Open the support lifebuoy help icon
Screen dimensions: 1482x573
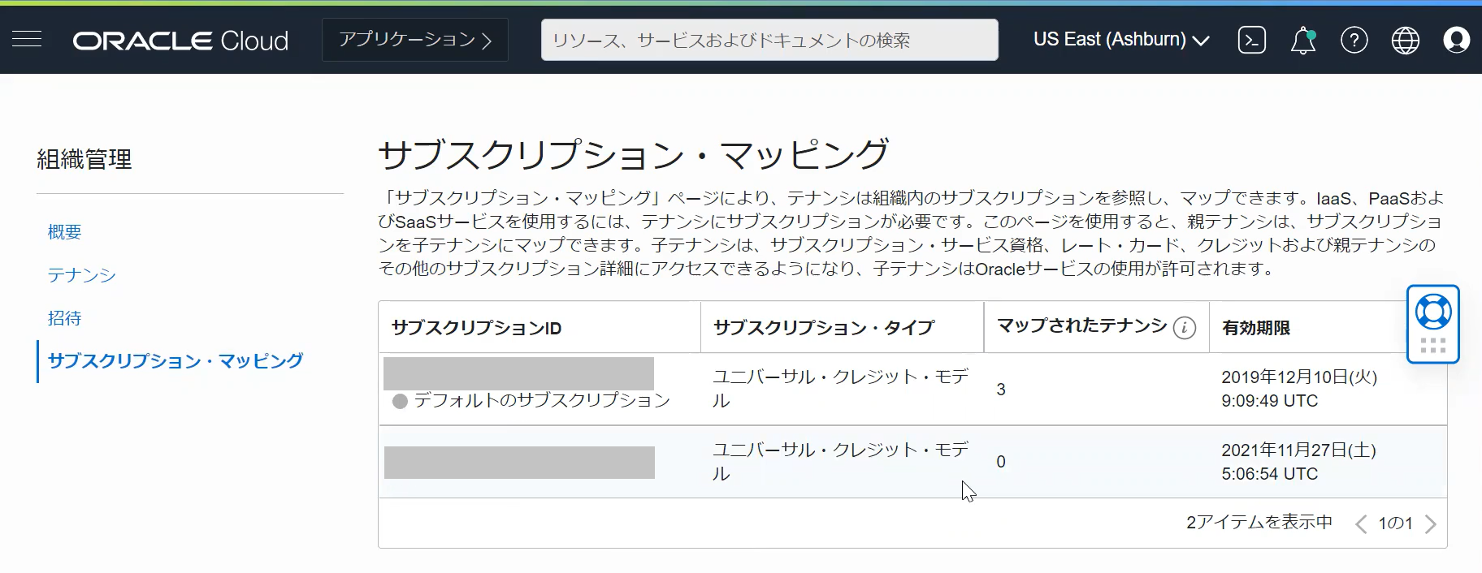(1433, 312)
